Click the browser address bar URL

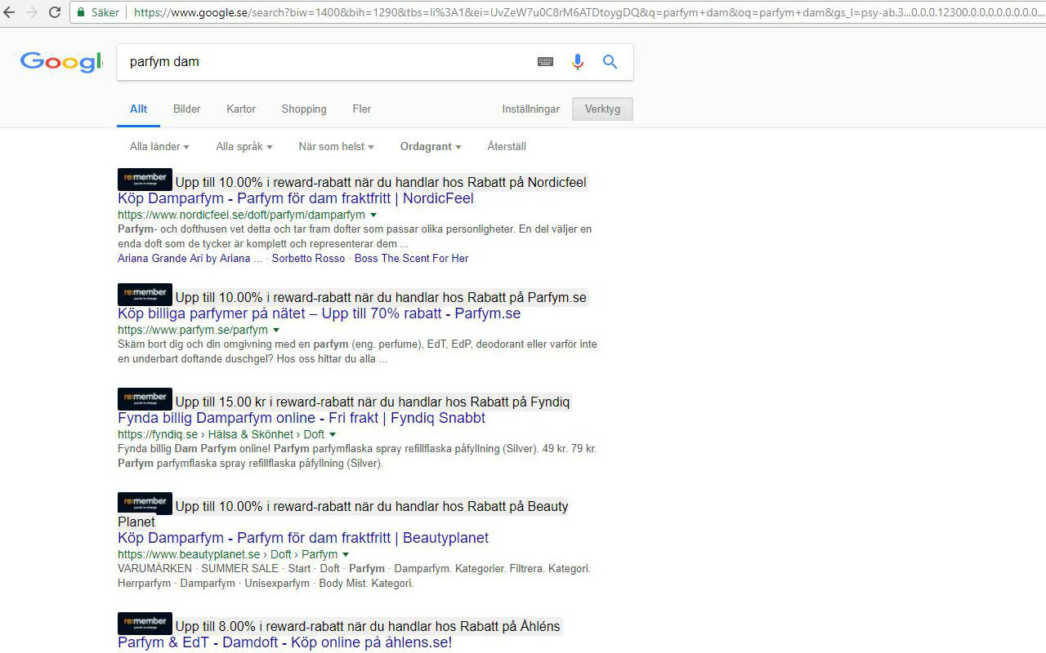click(x=588, y=12)
